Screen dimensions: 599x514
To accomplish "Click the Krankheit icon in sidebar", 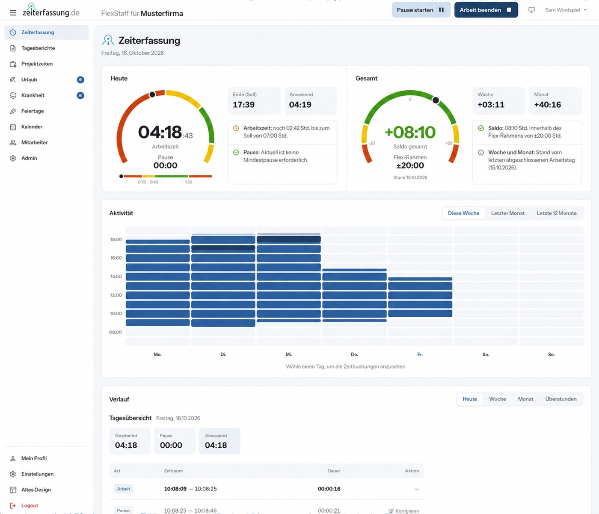I will [x=13, y=95].
